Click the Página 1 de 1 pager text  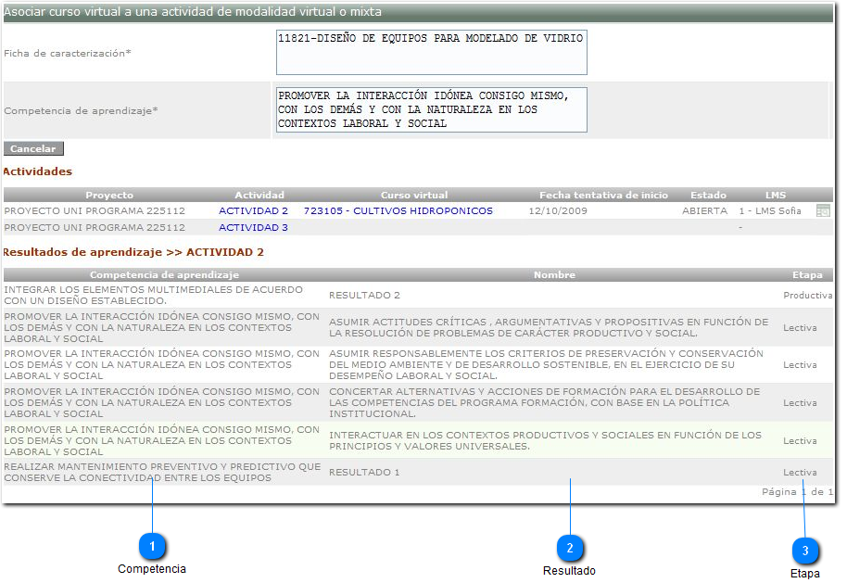point(797,491)
